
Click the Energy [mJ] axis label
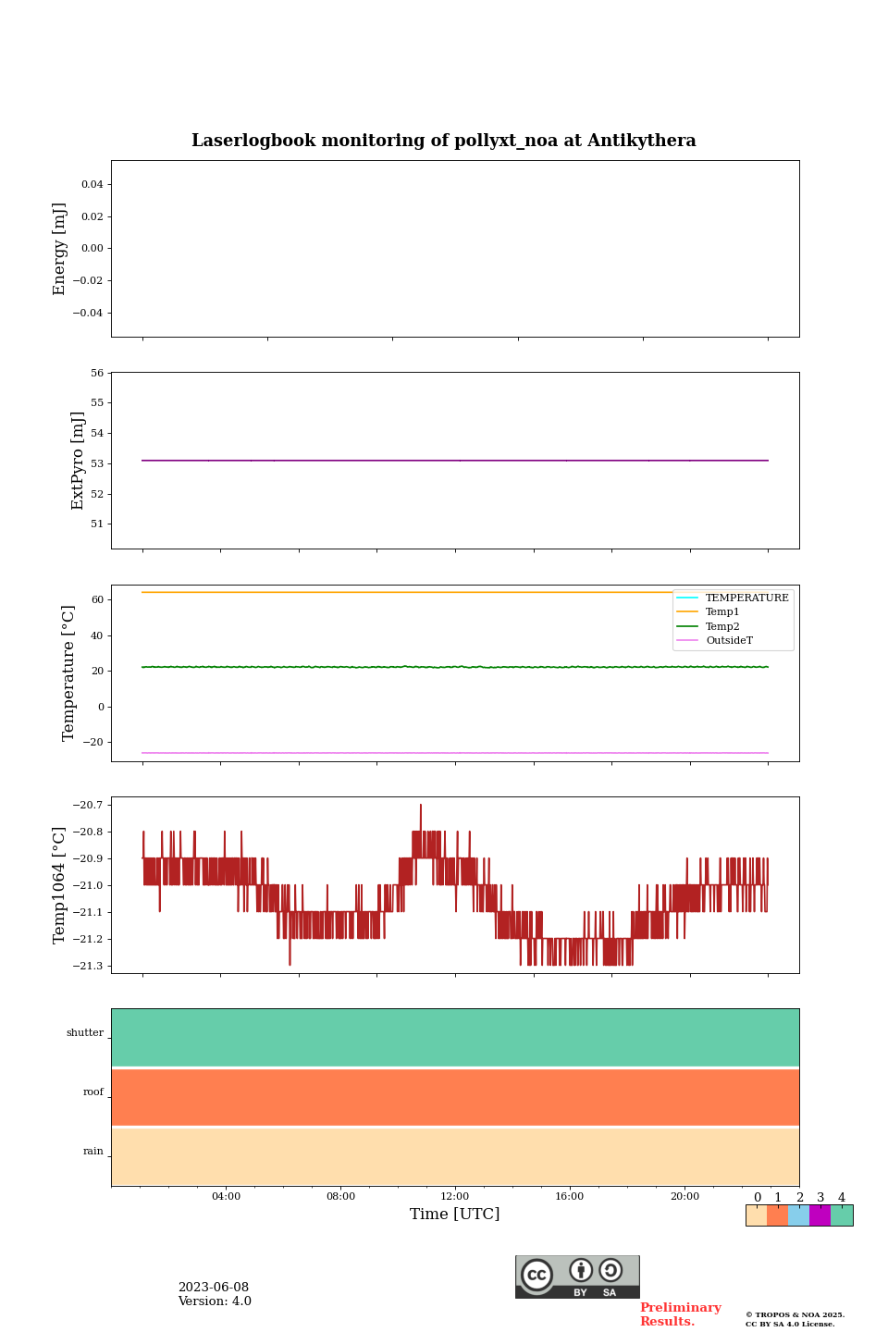(x=60, y=249)
